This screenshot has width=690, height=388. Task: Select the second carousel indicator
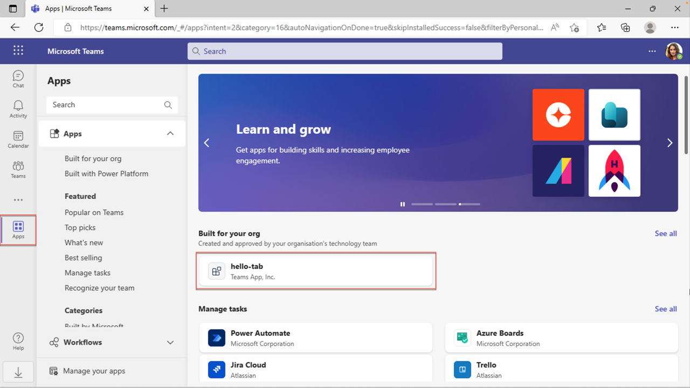click(446, 204)
